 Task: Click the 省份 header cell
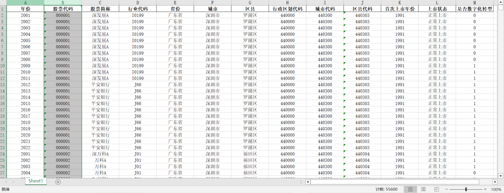click(x=175, y=9)
